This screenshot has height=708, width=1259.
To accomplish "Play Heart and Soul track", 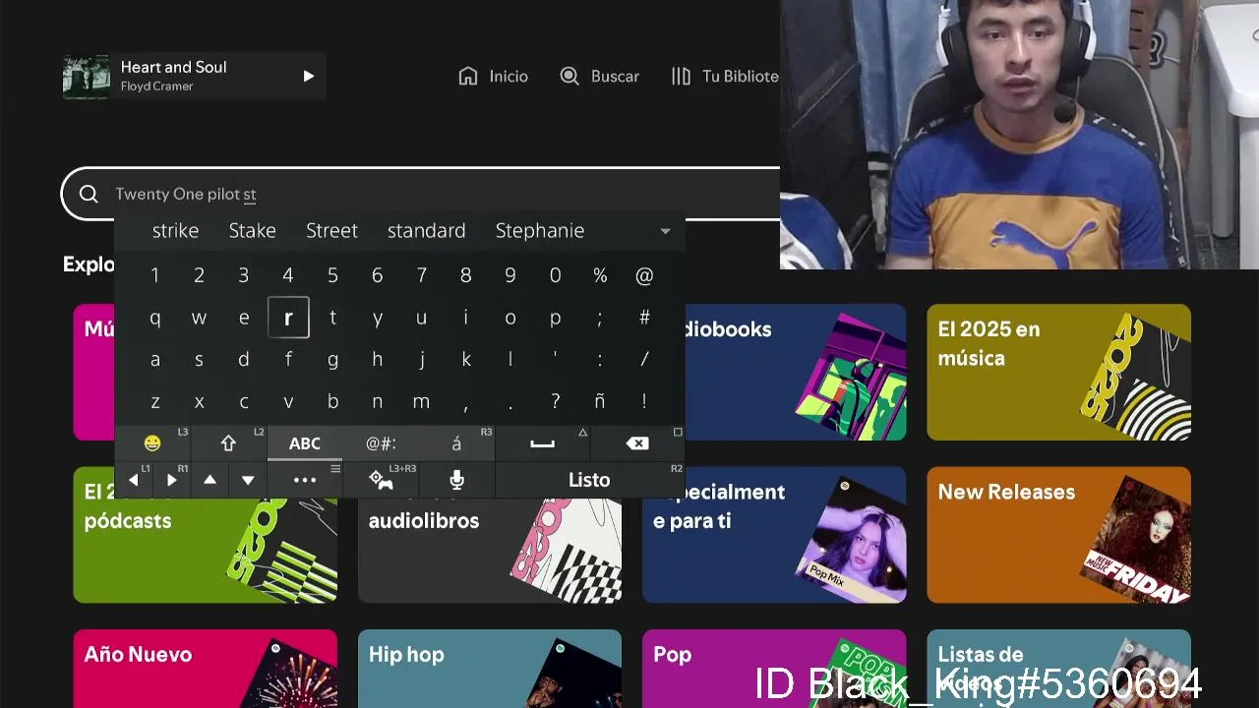I will (x=308, y=76).
